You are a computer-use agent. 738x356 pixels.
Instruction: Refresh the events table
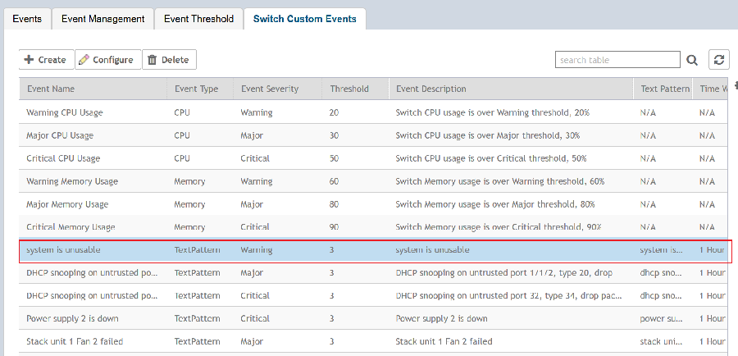click(719, 60)
